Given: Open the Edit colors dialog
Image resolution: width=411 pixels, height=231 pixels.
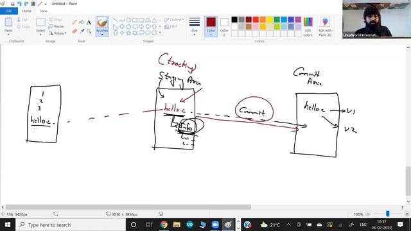Looking at the screenshot, I should 308,26.
